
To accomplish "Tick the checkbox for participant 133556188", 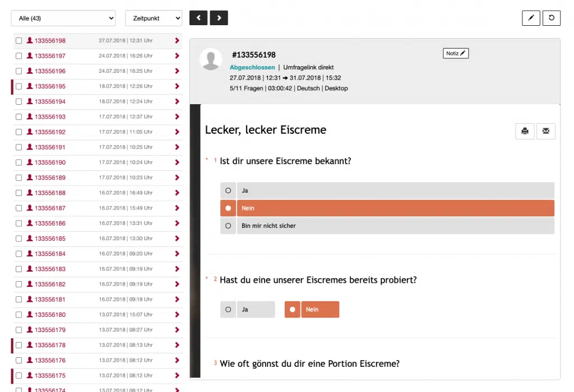I will pos(18,193).
